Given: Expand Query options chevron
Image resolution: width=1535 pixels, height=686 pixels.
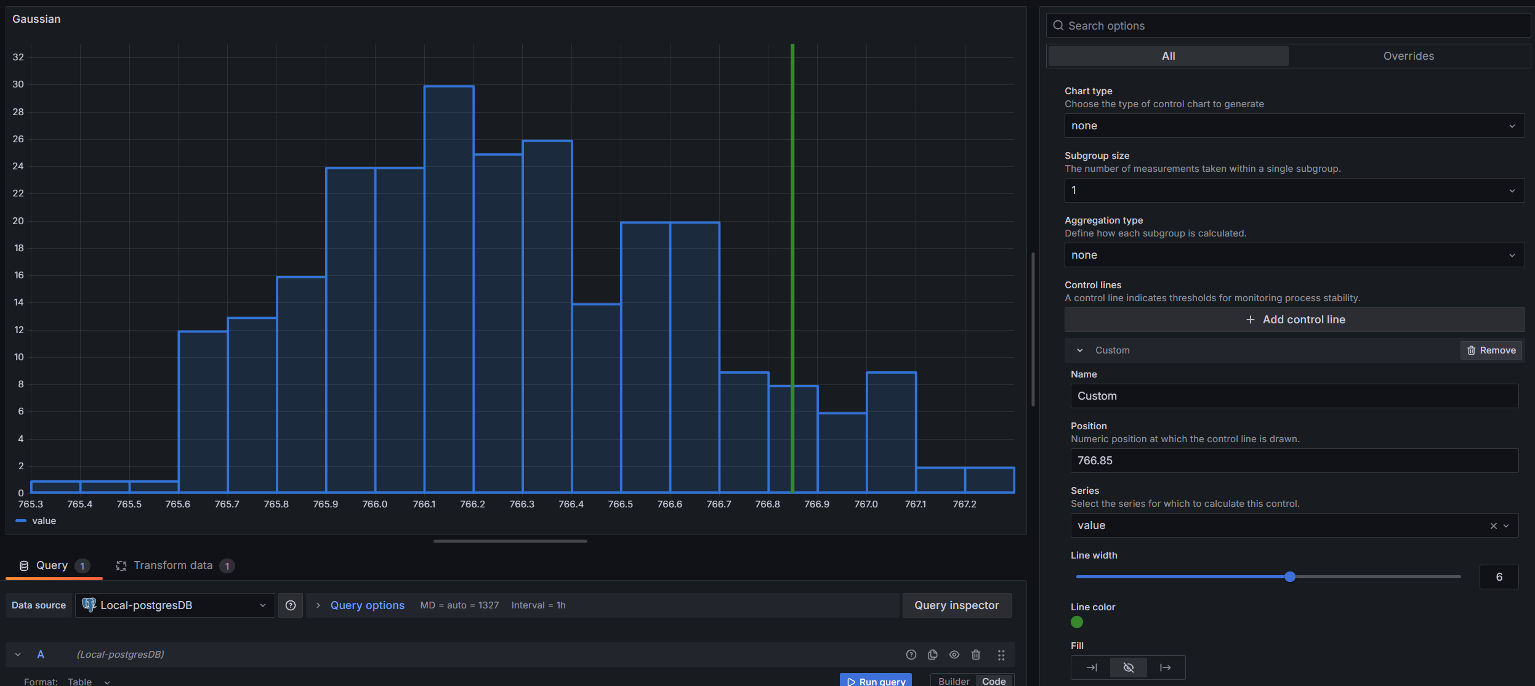Looking at the screenshot, I should pyautogui.click(x=318, y=605).
